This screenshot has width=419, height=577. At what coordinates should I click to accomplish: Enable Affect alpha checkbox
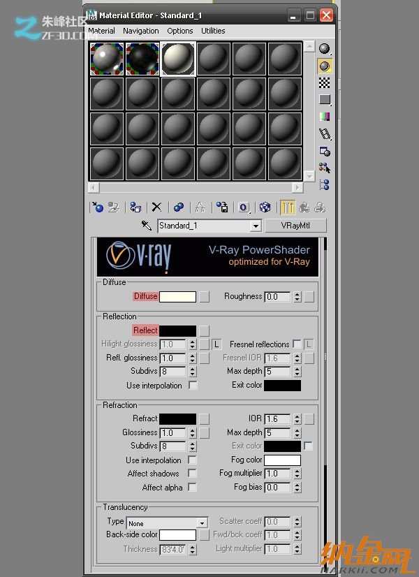pos(192,487)
